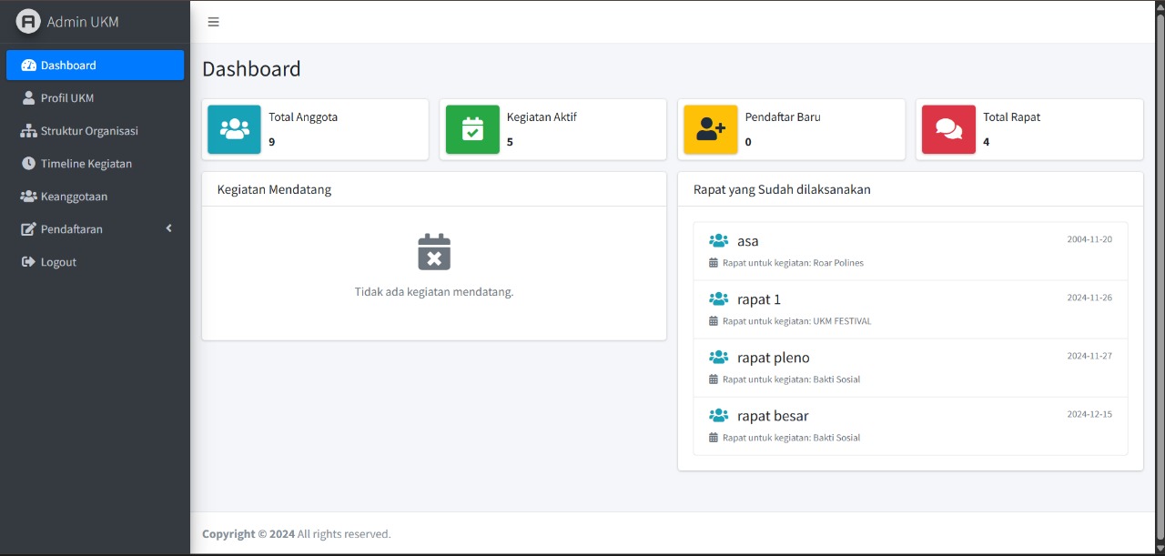Image resolution: width=1165 pixels, height=556 pixels.
Task: Open the Pendaftaran menu in the sidebar
Action: 72,229
